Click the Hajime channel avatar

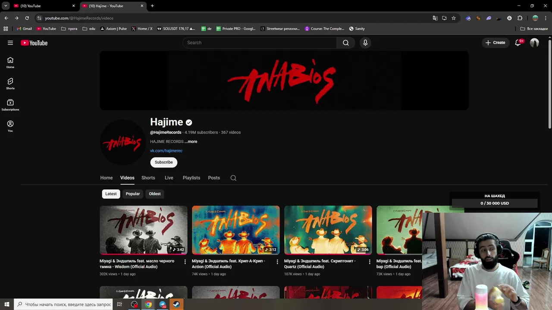click(122, 143)
